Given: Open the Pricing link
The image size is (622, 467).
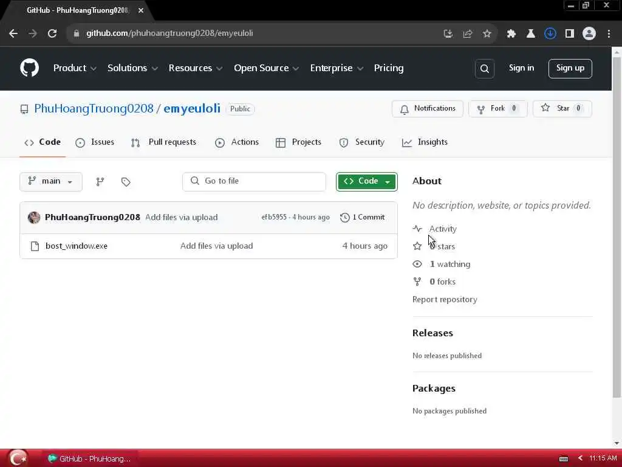Looking at the screenshot, I should coord(388,68).
